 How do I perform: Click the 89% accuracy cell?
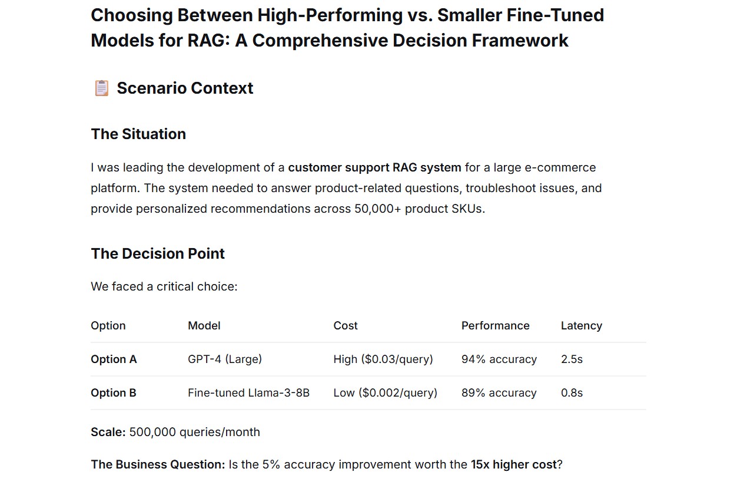499,393
